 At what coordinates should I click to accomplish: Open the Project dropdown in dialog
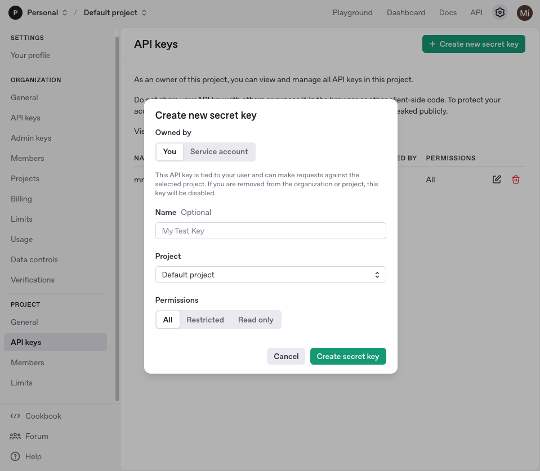tap(270, 275)
